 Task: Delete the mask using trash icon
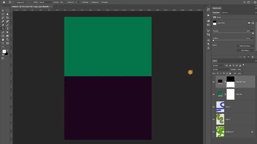tap(253, 57)
